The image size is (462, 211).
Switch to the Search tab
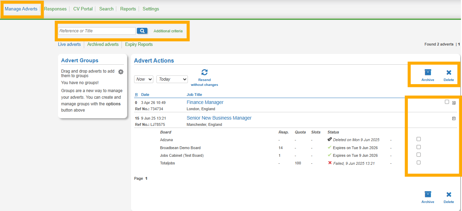coord(107,9)
